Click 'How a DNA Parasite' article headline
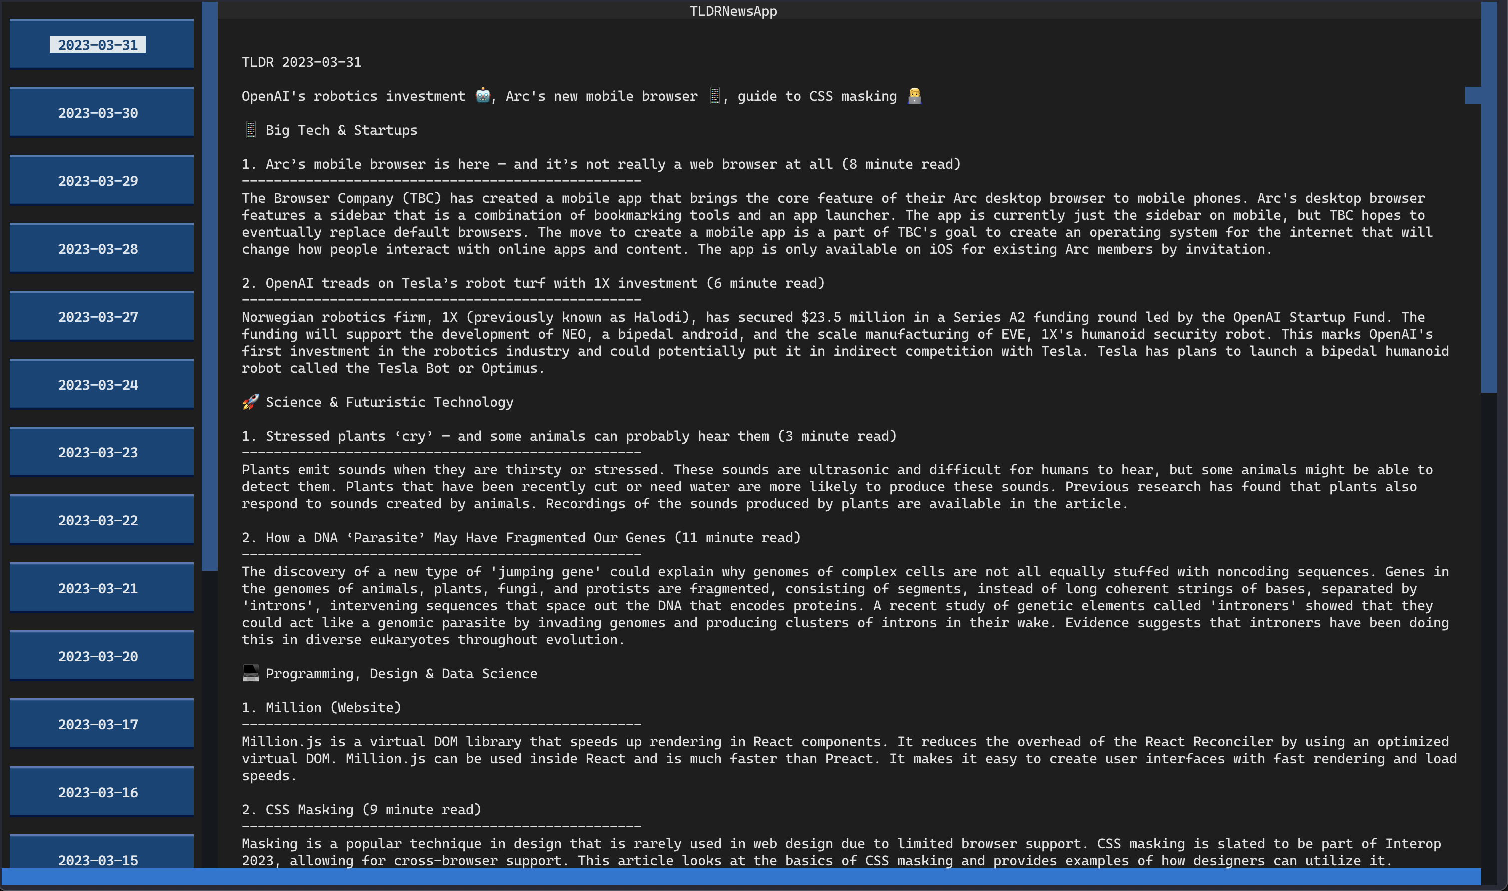The width and height of the screenshot is (1508, 891). [x=521, y=537]
